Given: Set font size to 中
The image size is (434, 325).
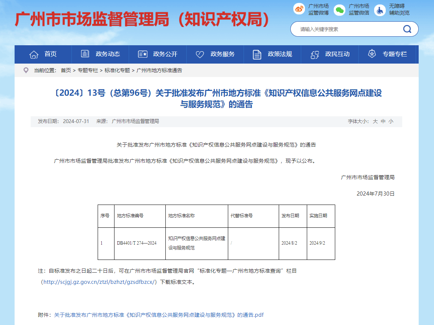Looking at the screenshot, I should tap(383, 121).
